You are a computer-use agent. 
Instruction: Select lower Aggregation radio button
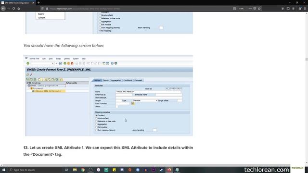pyautogui.click(x=96, y=124)
